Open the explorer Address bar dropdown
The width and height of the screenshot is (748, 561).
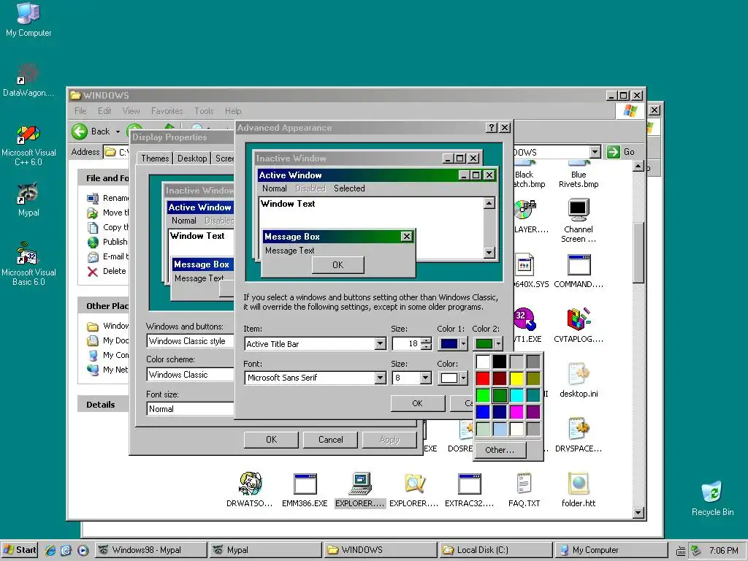pos(595,152)
